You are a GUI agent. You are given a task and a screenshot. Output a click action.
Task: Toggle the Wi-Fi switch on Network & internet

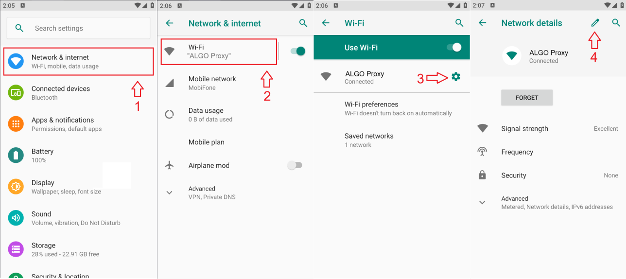[297, 51]
